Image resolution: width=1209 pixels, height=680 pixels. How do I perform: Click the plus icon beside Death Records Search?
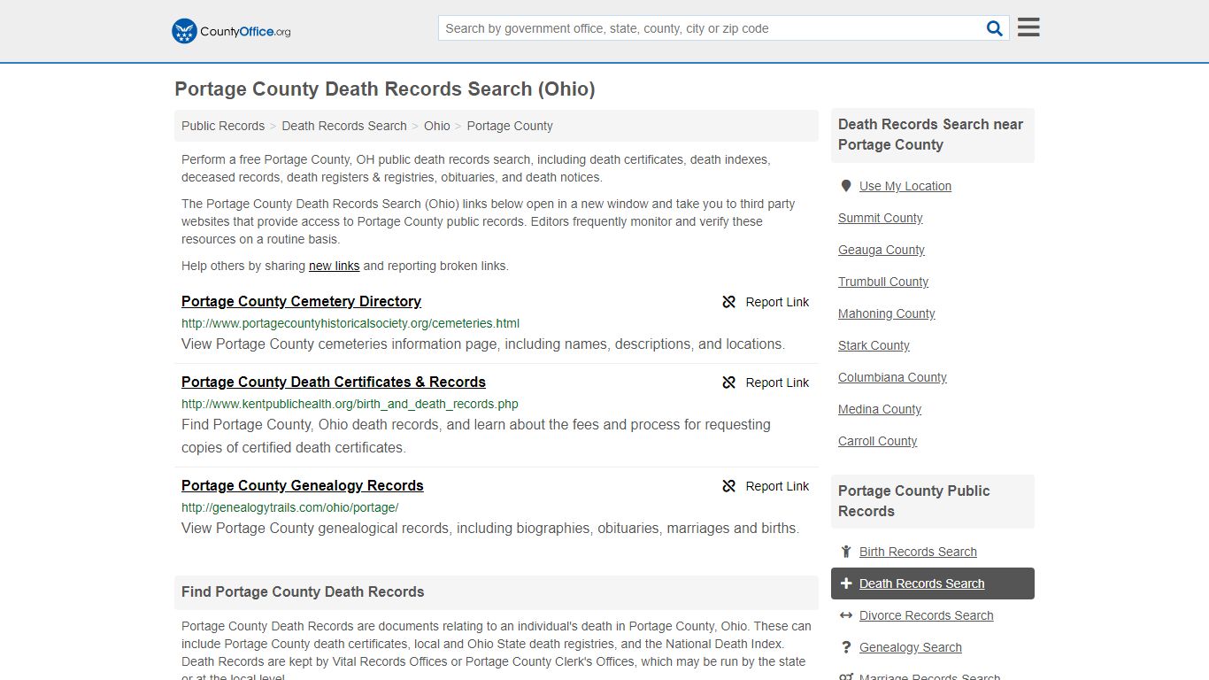(x=846, y=583)
